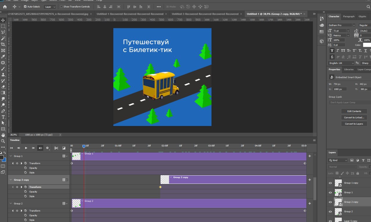Select the Polygonal Lasso tool

tap(3, 32)
